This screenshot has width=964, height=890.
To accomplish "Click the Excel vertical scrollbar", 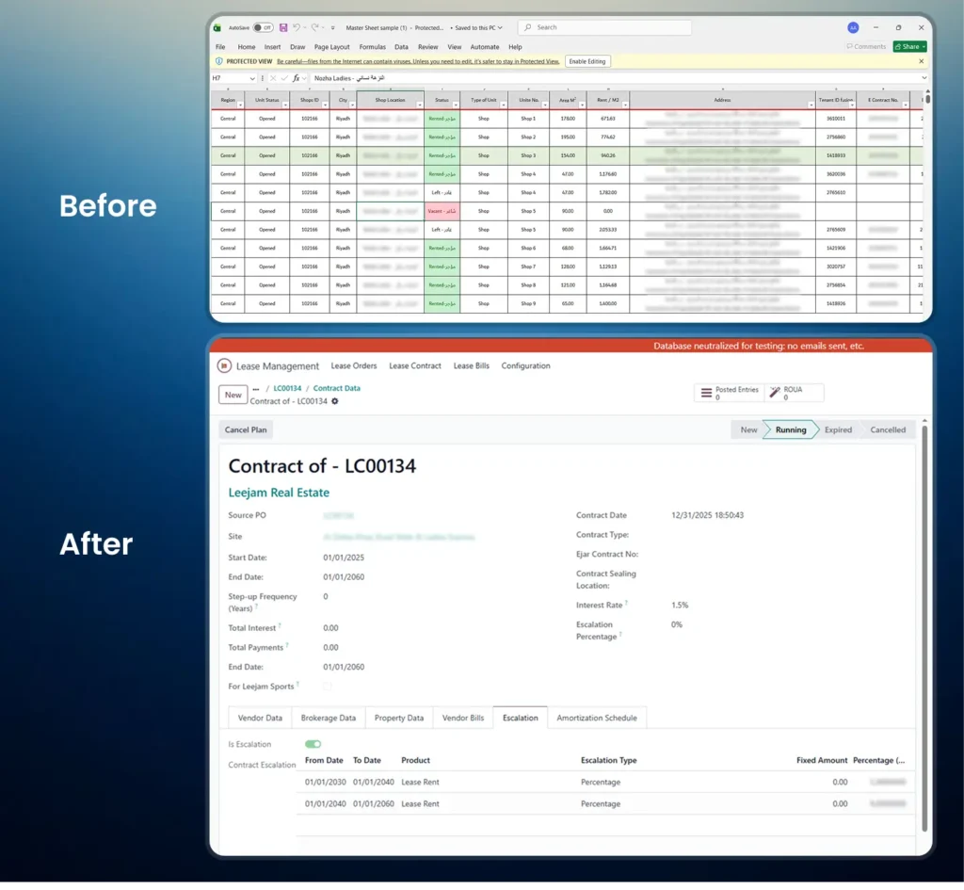I will tap(927, 98).
